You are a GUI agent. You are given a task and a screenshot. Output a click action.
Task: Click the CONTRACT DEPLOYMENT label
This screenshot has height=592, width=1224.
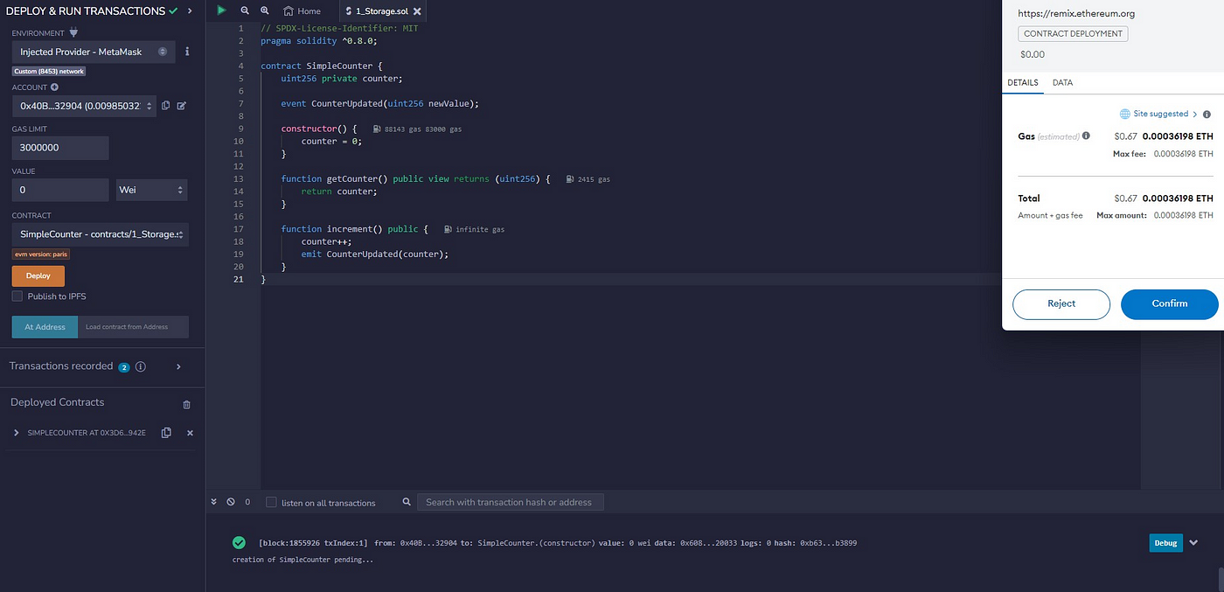[1073, 34]
